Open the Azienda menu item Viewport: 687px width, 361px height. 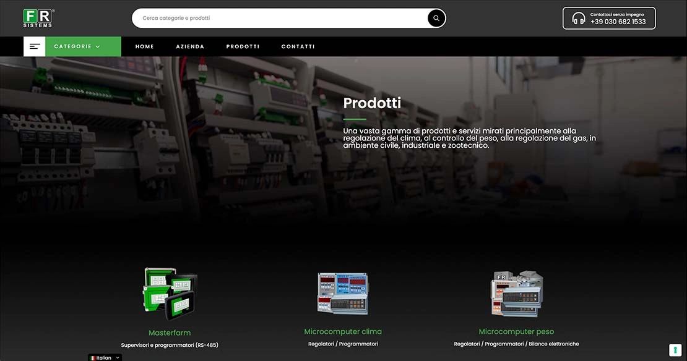point(190,46)
